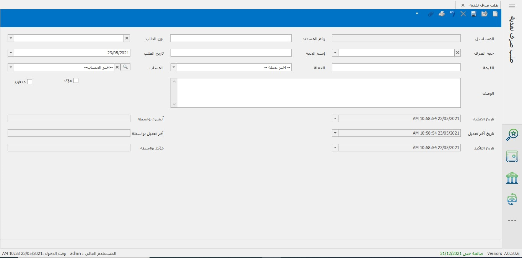The width and height of the screenshot is (522, 258).
Task: Clear the جهة الصرف field with X button
Action: point(457,53)
